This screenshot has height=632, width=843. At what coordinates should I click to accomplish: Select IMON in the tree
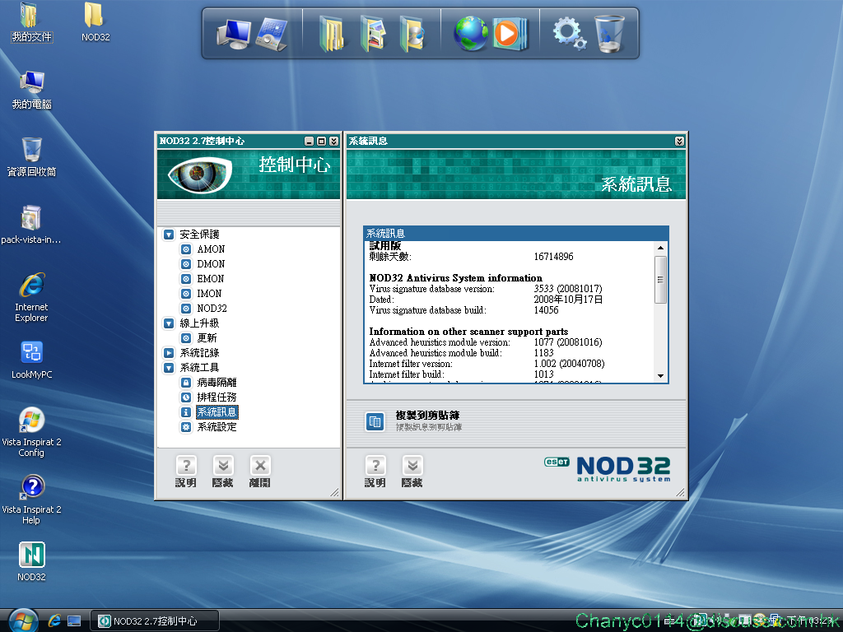pos(209,294)
